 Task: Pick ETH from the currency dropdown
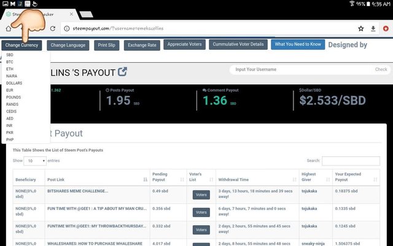[10, 69]
